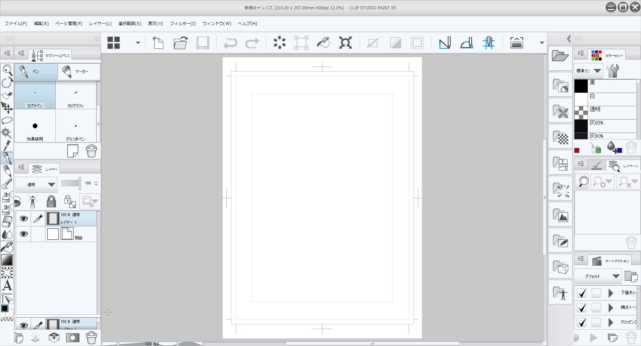Open the レイヤー(L) menu
Screen dimensions: 641x346
[x=100, y=24]
